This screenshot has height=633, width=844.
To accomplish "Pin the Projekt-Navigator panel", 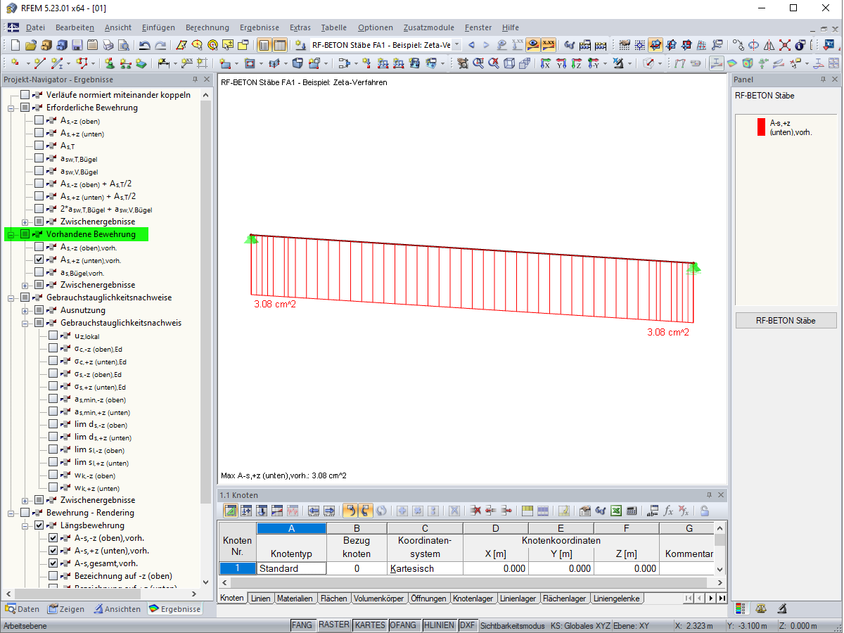I will pyautogui.click(x=195, y=80).
